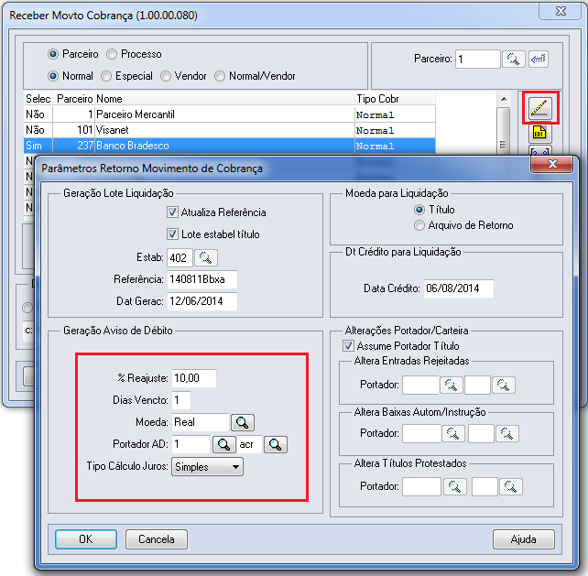Screen dimensions: 588x576
Task: Open the Moeda search magnifier
Action: (242, 422)
